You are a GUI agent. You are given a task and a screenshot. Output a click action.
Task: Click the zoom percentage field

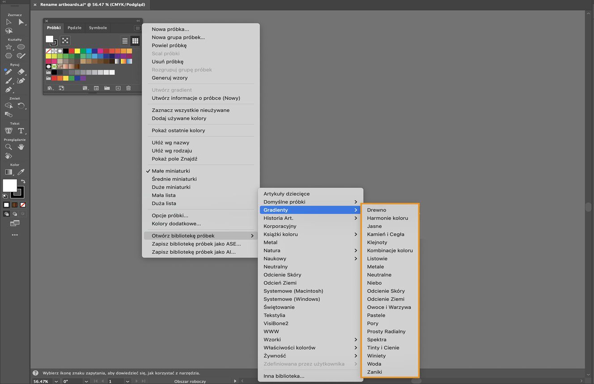coord(42,381)
